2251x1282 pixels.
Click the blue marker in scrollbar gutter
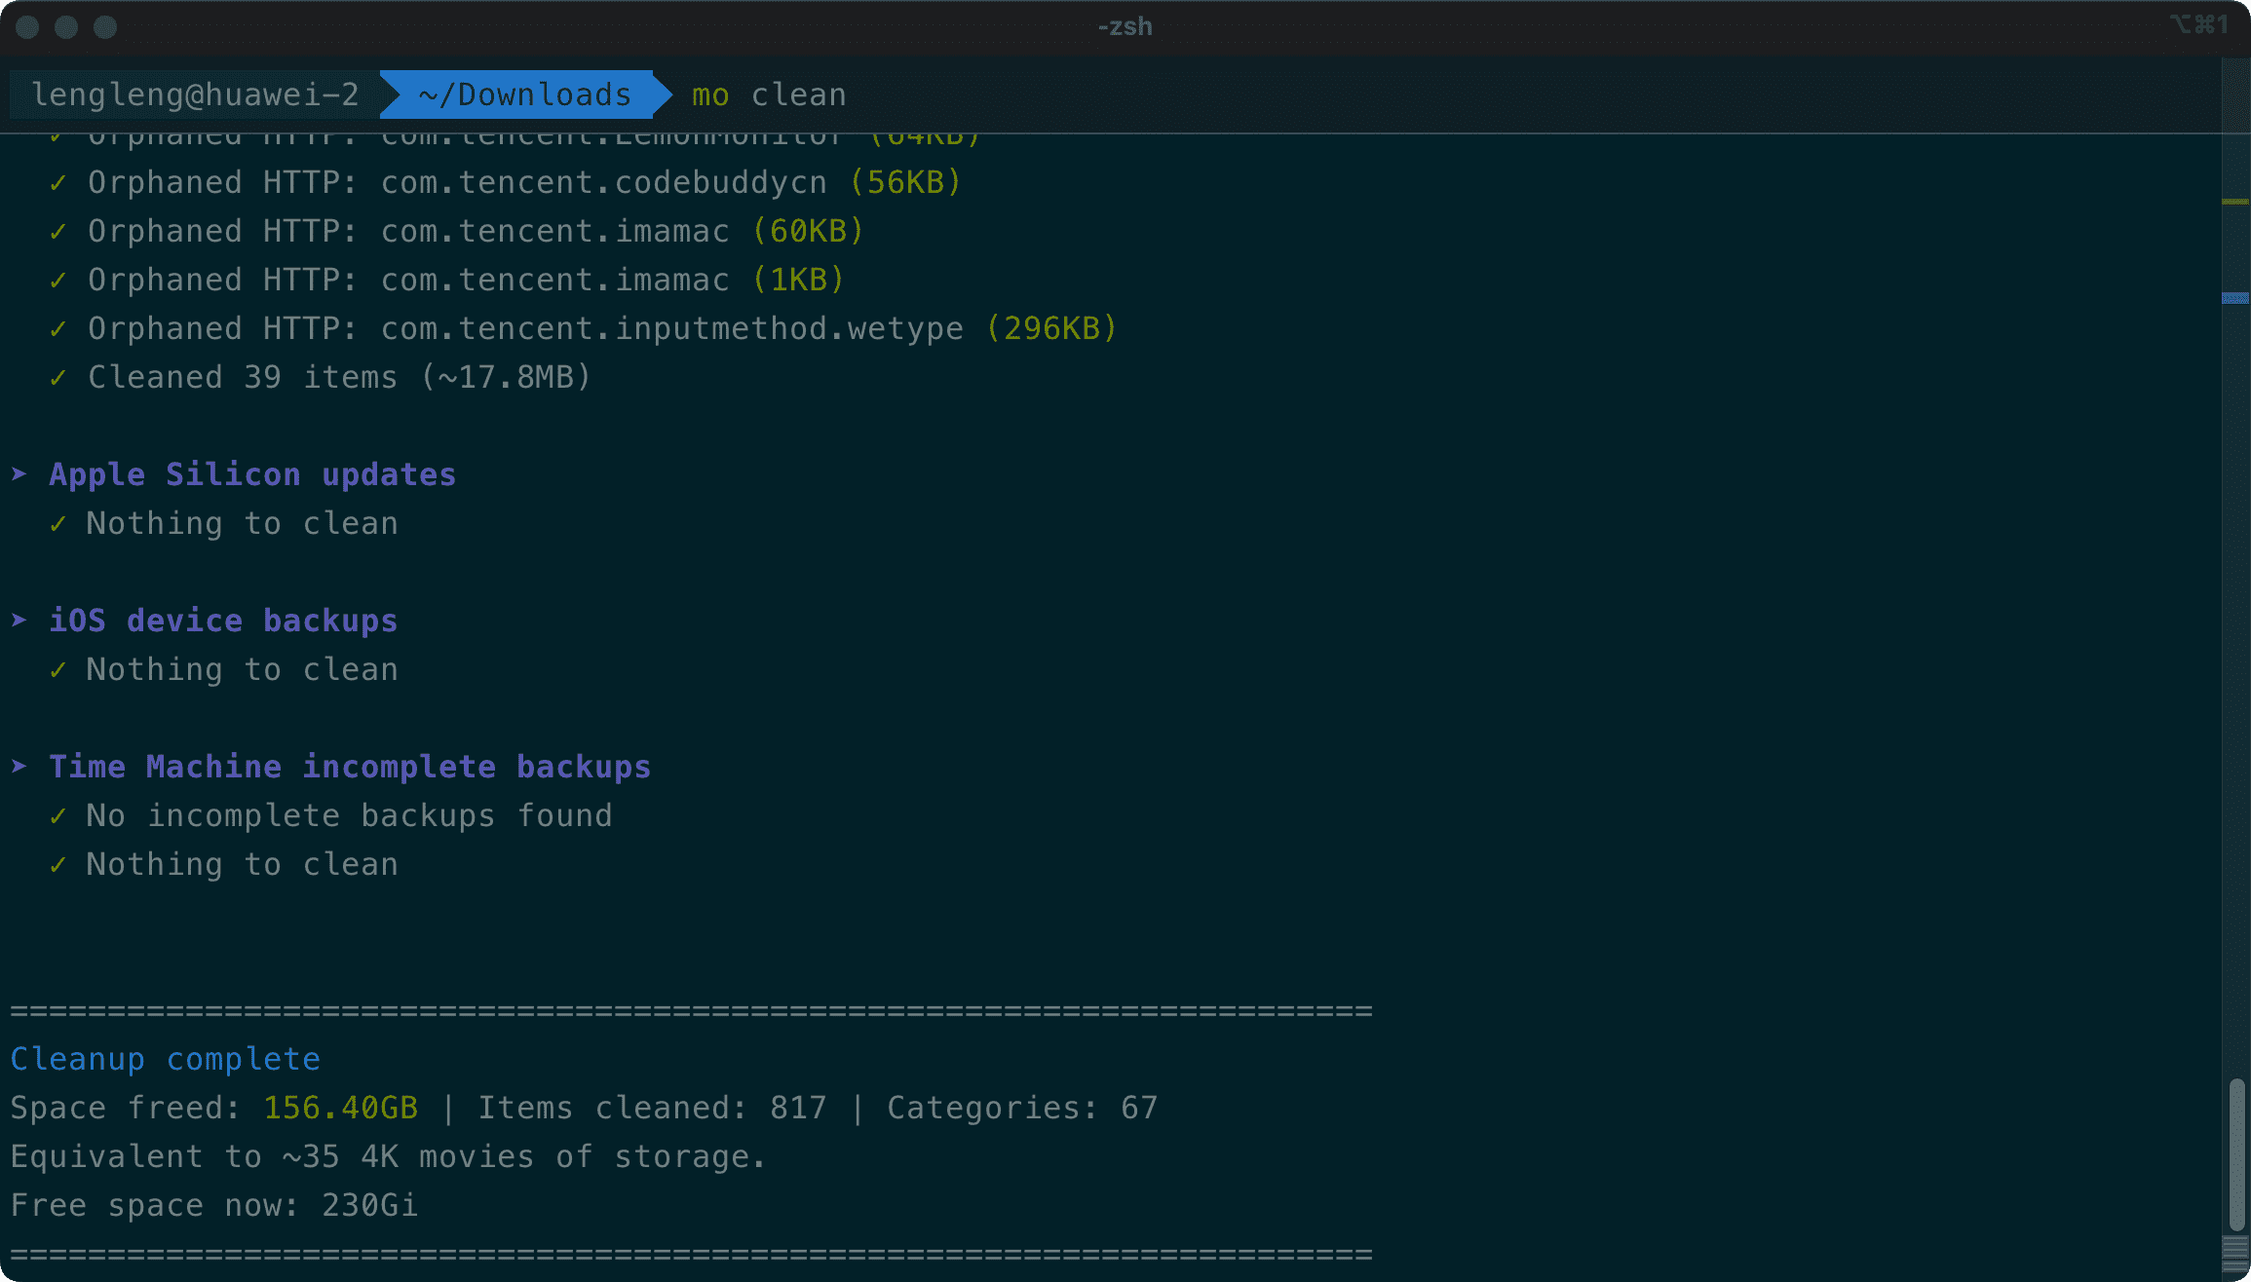[x=2234, y=298]
